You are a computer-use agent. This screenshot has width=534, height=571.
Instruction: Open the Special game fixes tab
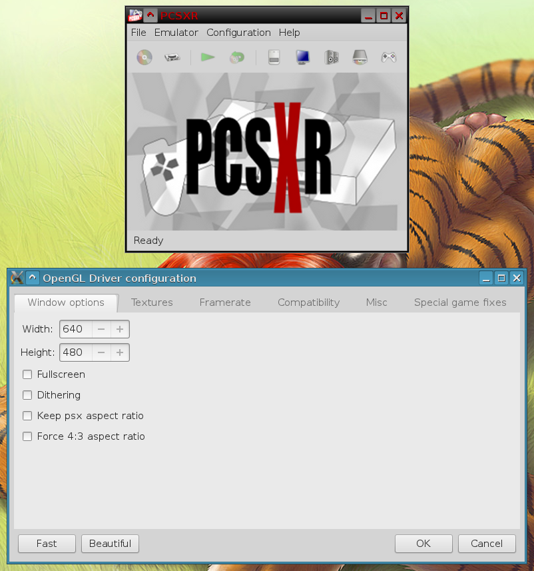(x=460, y=302)
